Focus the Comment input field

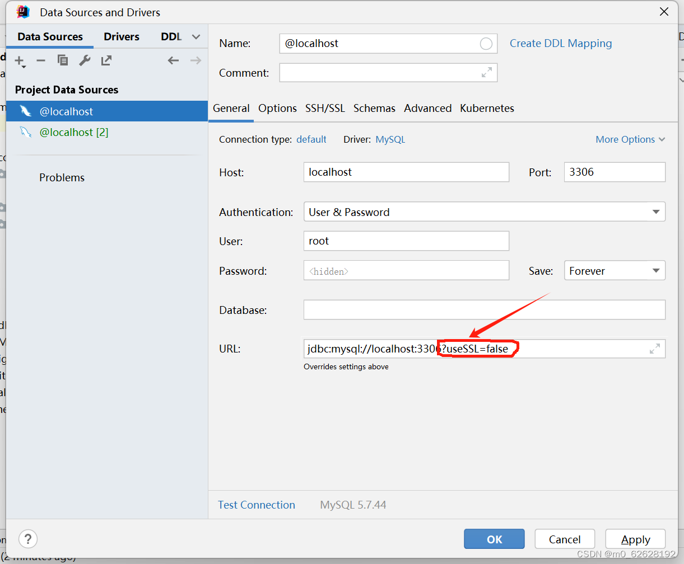pos(388,73)
